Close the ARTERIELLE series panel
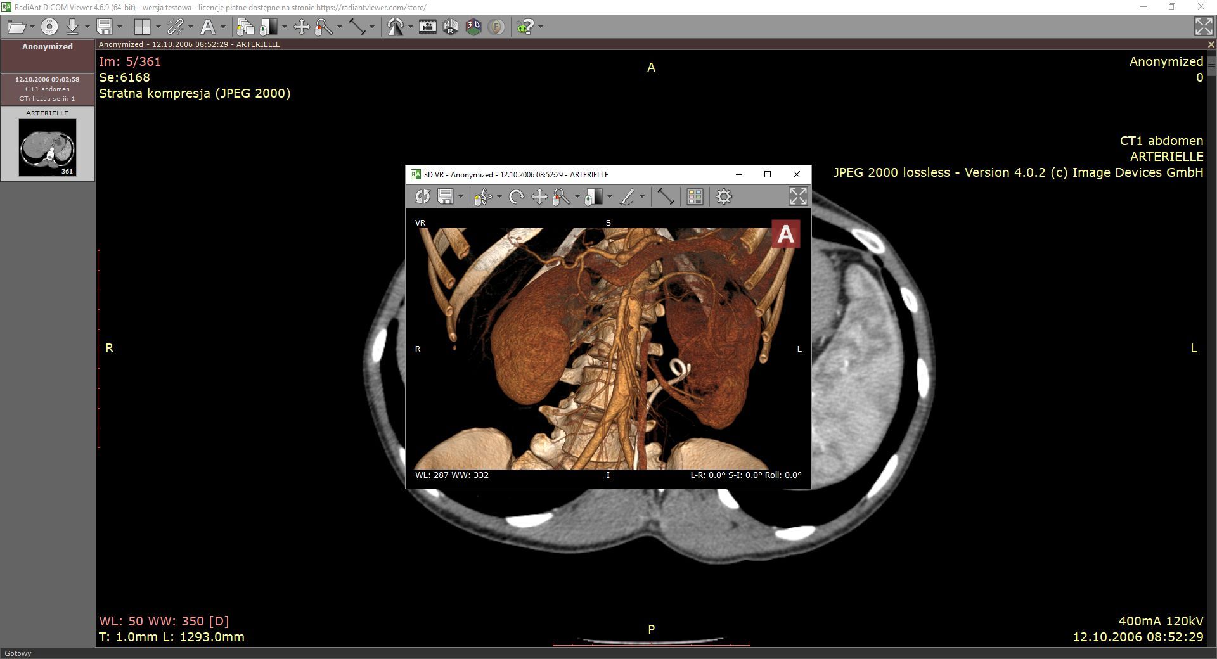This screenshot has width=1217, height=659. [x=1211, y=44]
